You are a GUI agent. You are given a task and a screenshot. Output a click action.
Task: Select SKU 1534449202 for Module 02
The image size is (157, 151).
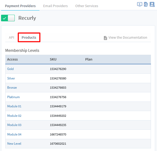pyautogui.click(x=58, y=116)
